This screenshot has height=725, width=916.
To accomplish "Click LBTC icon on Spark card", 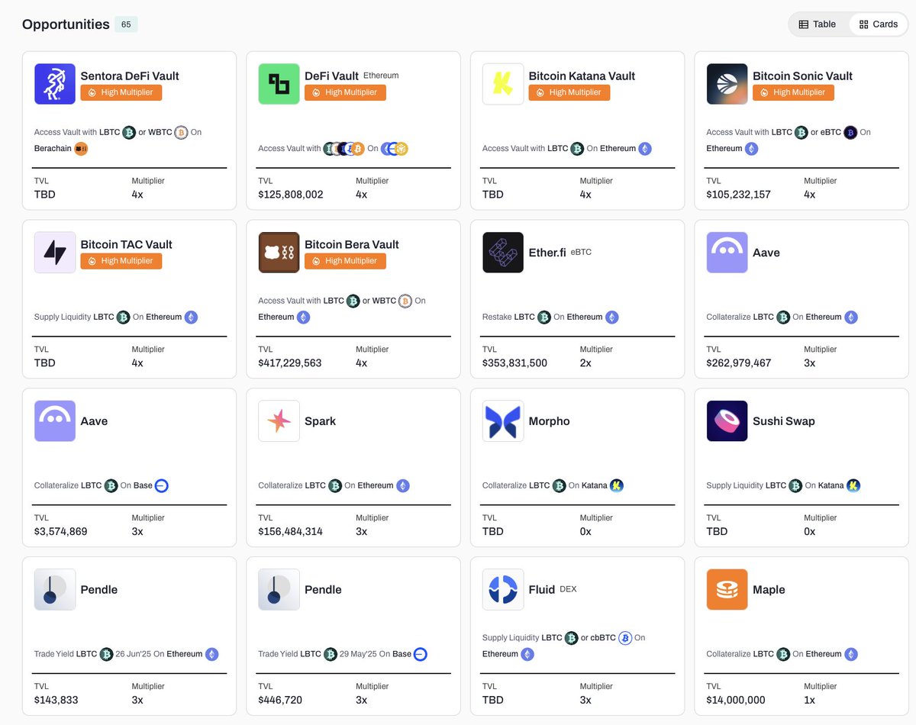I will 335,485.
